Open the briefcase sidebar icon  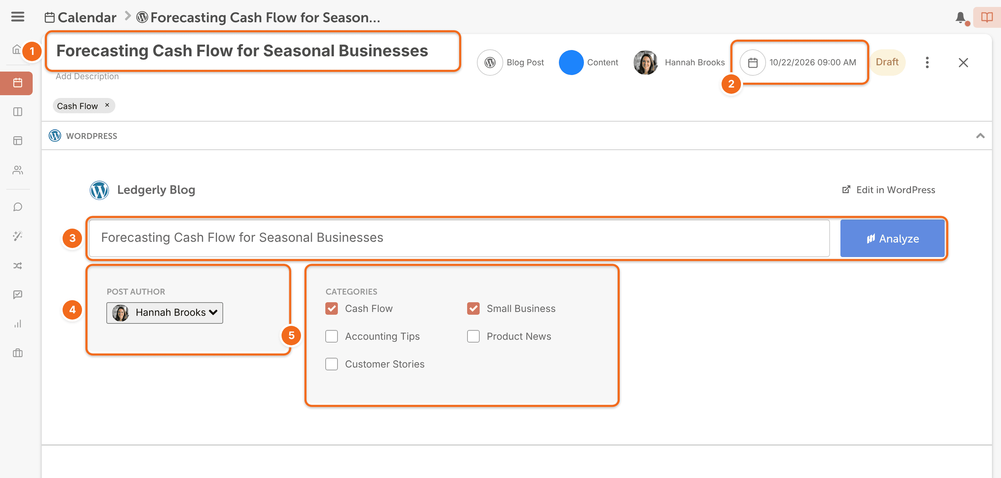[x=17, y=353]
